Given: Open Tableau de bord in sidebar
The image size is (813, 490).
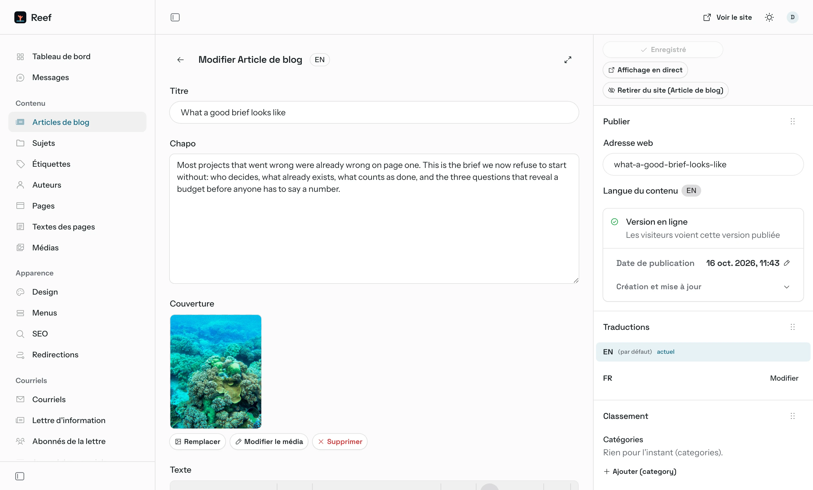Looking at the screenshot, I should [x=77, y=56].
